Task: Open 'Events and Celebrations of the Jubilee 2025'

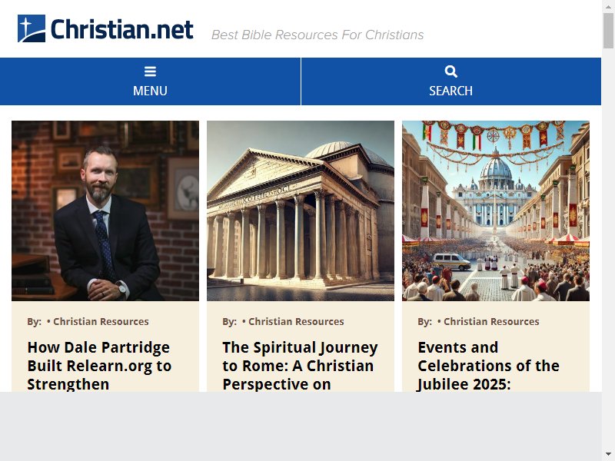Action: tap(488, 366)
